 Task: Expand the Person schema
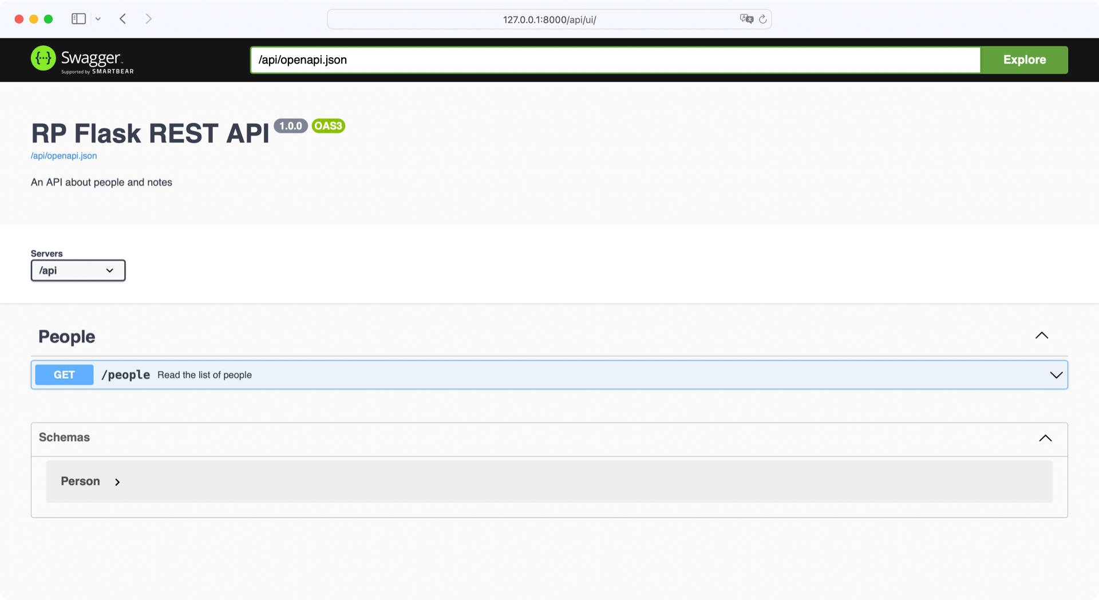click(117, 481)
